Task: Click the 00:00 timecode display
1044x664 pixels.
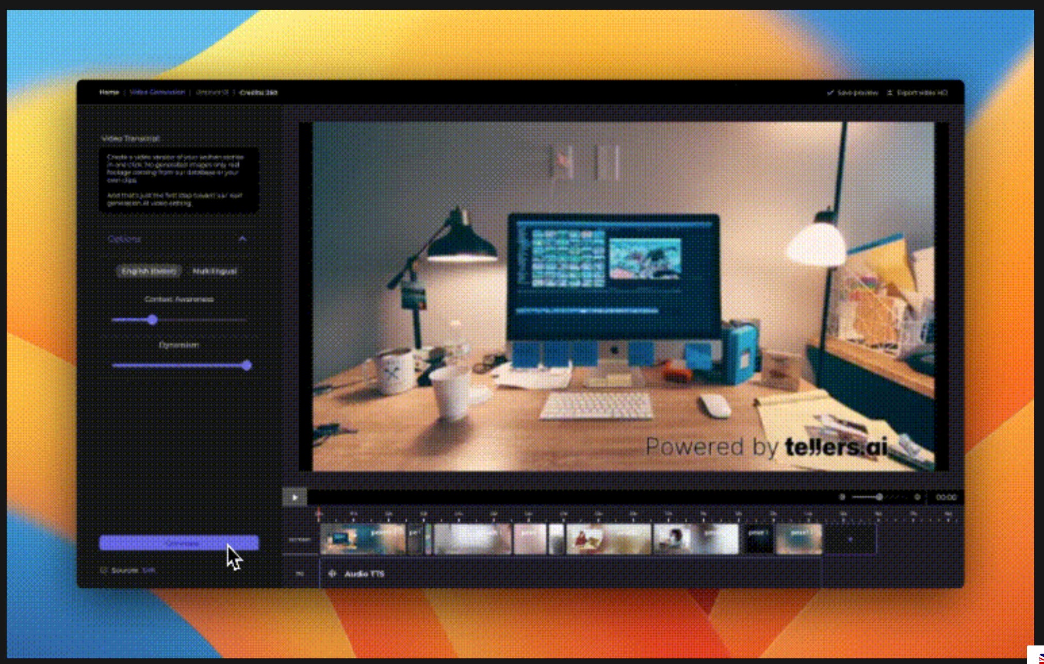Action: [x=945, y=497]
